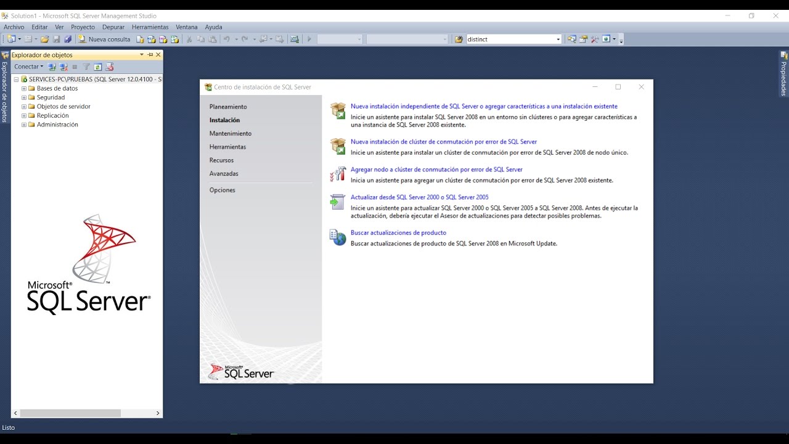Open the Ver menu
789x444 pixels.
[59, 27]
